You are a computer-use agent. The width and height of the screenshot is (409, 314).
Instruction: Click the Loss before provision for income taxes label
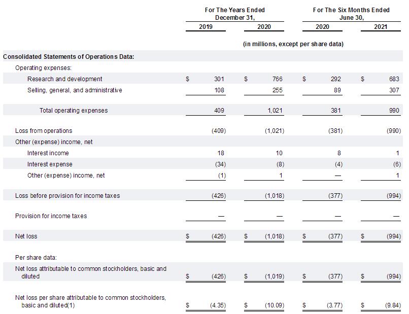pyautogui.click(x=67, y=196)
